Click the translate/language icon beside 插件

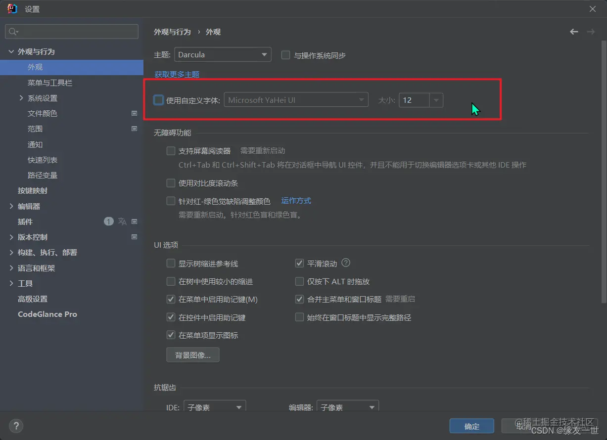coord(121,221)
